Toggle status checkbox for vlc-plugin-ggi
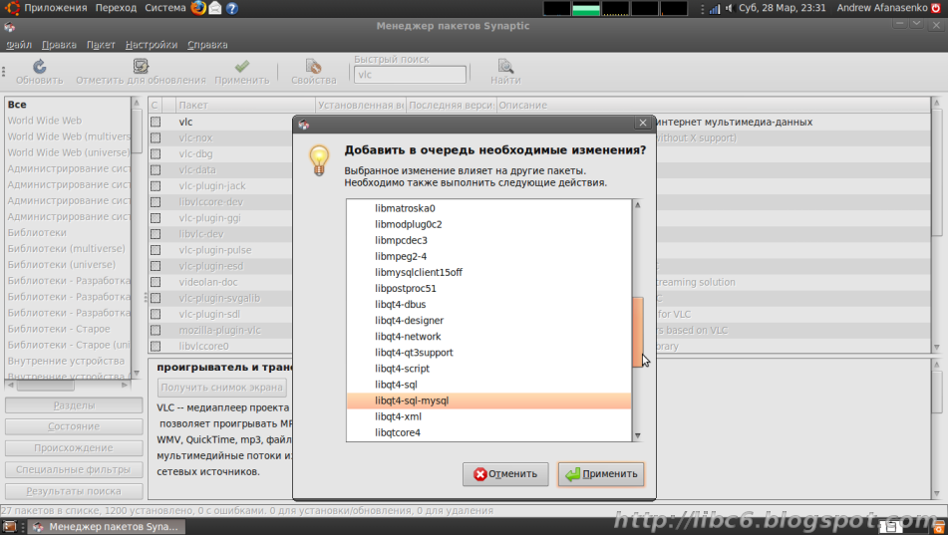This screenshot has height=535, width=948. (x=156, y=217)
